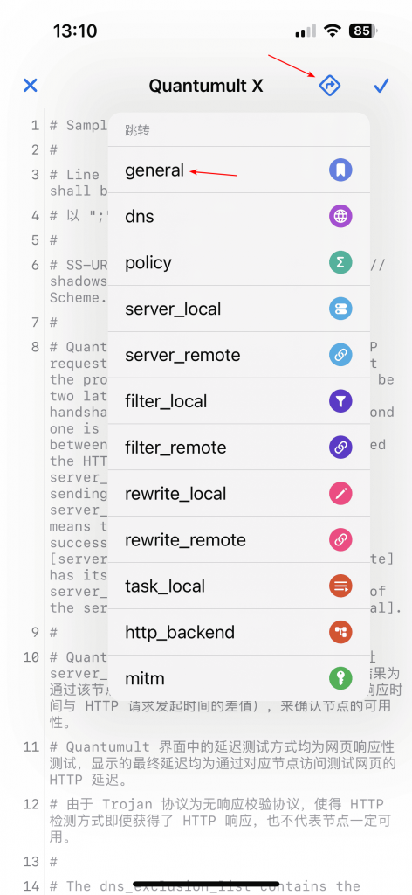Jump to the dns section

coord(239,217)
